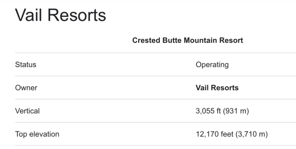Select the 12,170 feet elevation value
Image resolution: width=296 pixels, height=149 pixels.
pyautogui.click(x=215, y=134)
